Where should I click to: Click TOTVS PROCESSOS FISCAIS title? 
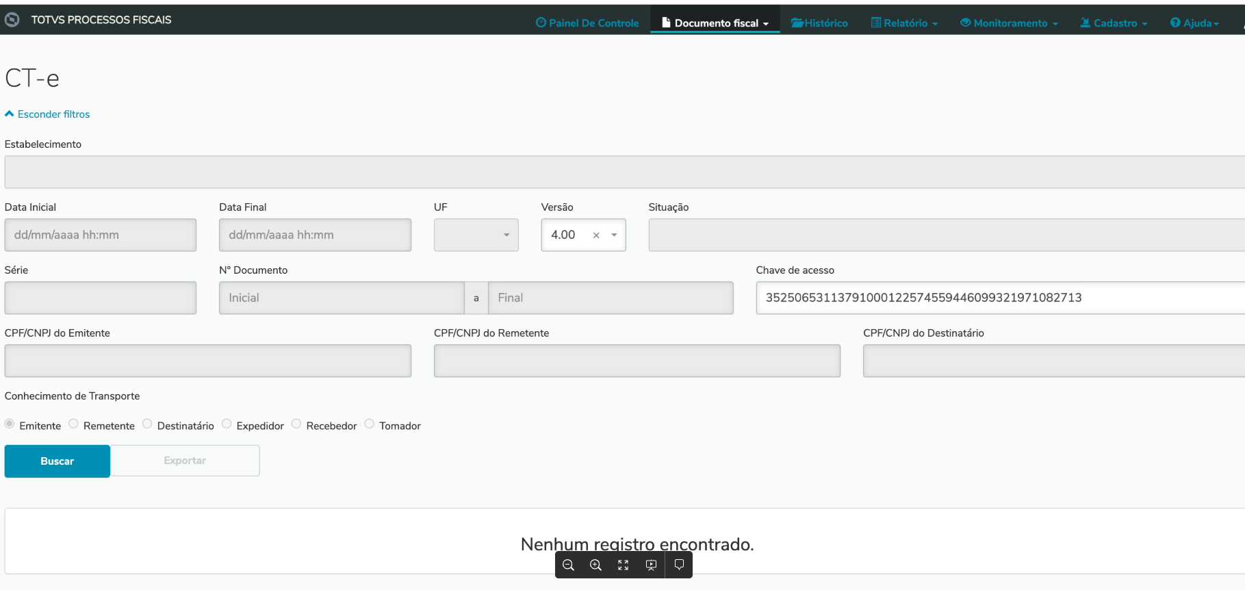click(x=101, y=20)
